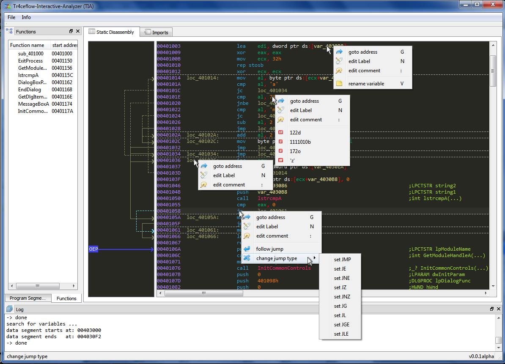Screen dimensions: 505x364
Task: Expand the change jump type submenu arrow
Action: 315,258
